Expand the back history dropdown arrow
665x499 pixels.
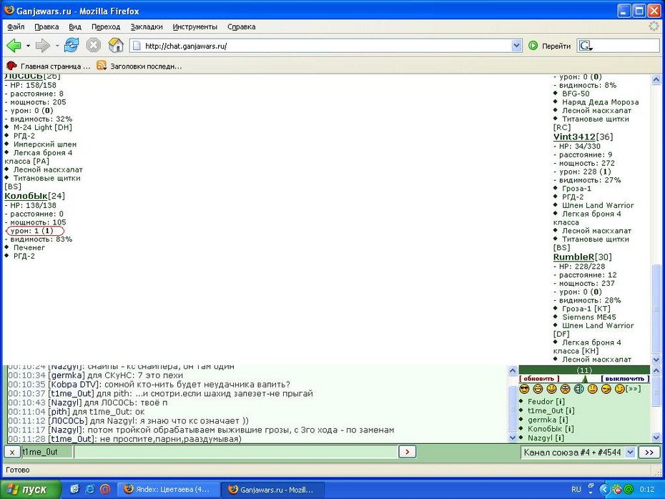click(28, 45)
